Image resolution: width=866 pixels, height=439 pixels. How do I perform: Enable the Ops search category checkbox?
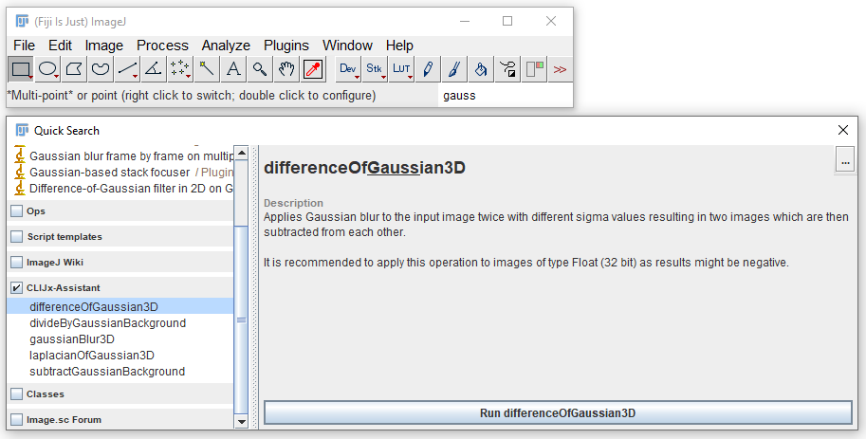[17, 210]
